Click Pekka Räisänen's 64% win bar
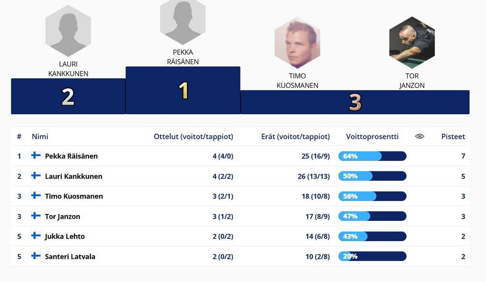Image resolution: width=486 pixels, height=282 pixels. 372,156
